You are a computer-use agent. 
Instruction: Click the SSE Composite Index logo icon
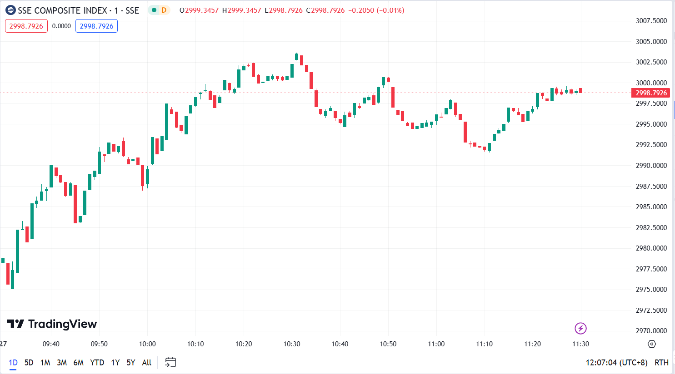pos(10,10)
